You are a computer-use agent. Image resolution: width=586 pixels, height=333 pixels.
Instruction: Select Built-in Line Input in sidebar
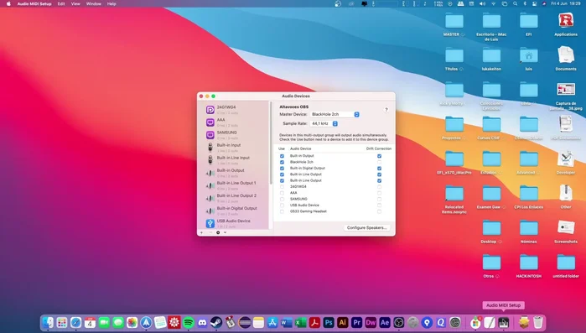coord(234,160)
